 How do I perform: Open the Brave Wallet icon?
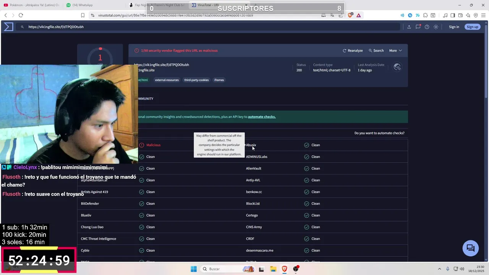tap(460, 15)
